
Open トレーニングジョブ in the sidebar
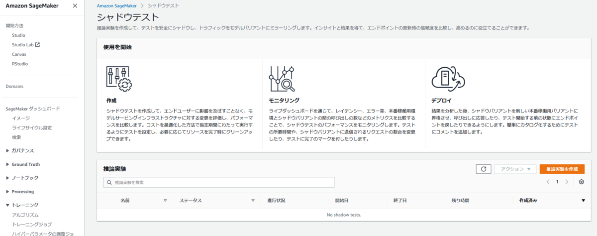click(x=32, y=225)
